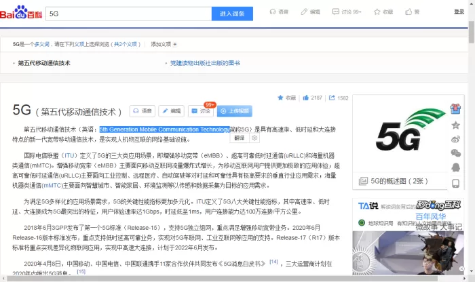This screenshot has height=282, width=475.
Task: Click the 语音 button beside the title
Action: pyautogui.click(x=142, y=111)
